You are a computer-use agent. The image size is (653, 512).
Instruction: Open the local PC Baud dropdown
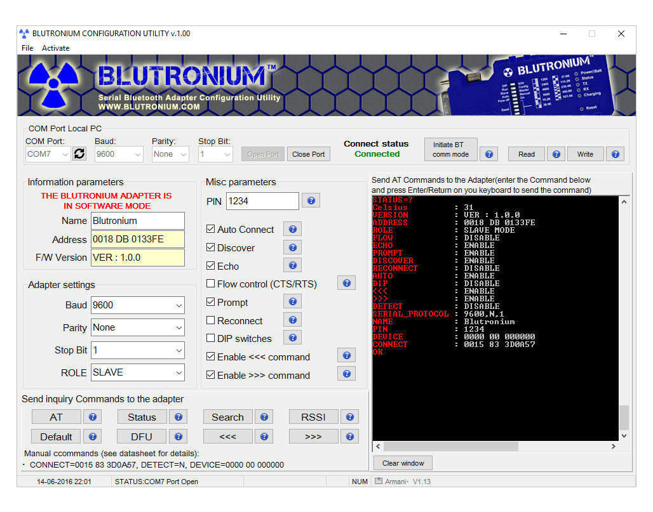(119, 154)
